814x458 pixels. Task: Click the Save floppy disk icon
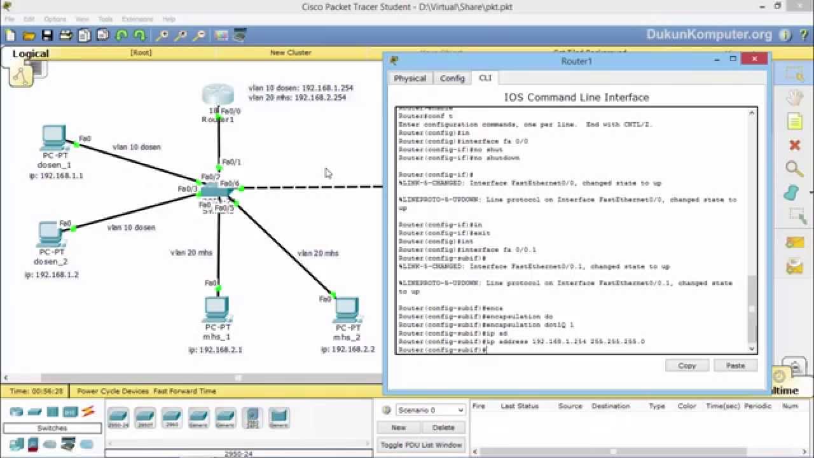48,36
